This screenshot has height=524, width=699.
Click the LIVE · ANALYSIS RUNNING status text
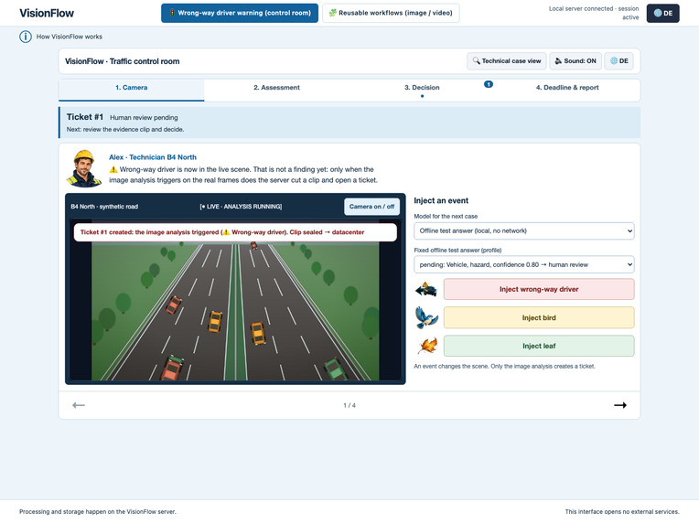tap(241, 207)
